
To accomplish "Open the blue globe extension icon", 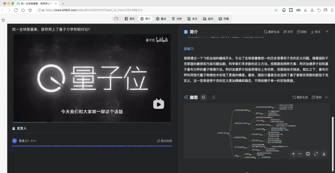I will [284, 10].
